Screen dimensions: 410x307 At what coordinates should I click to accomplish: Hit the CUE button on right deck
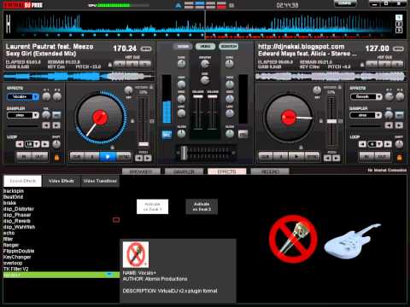tap(266, 157)
